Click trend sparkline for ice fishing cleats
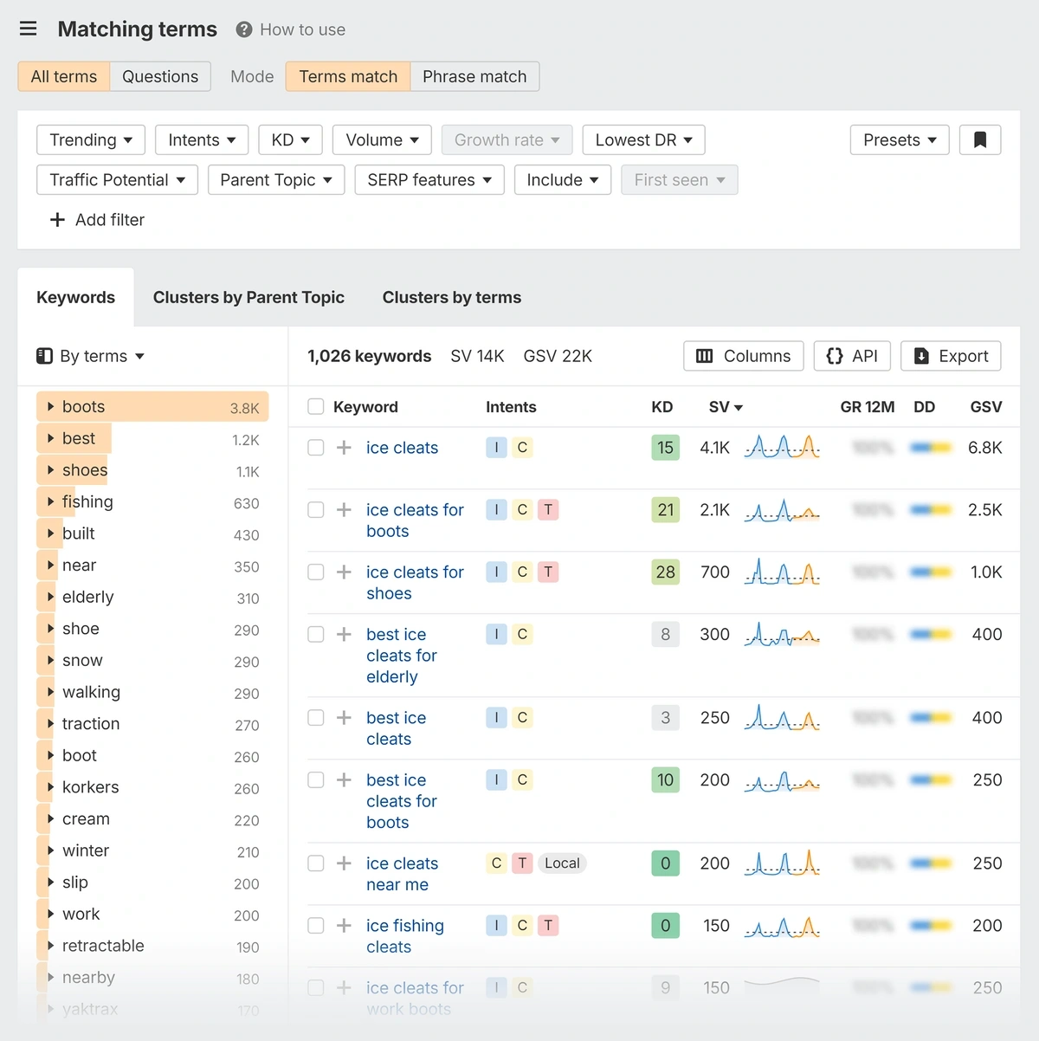 (x=782, y=926)
